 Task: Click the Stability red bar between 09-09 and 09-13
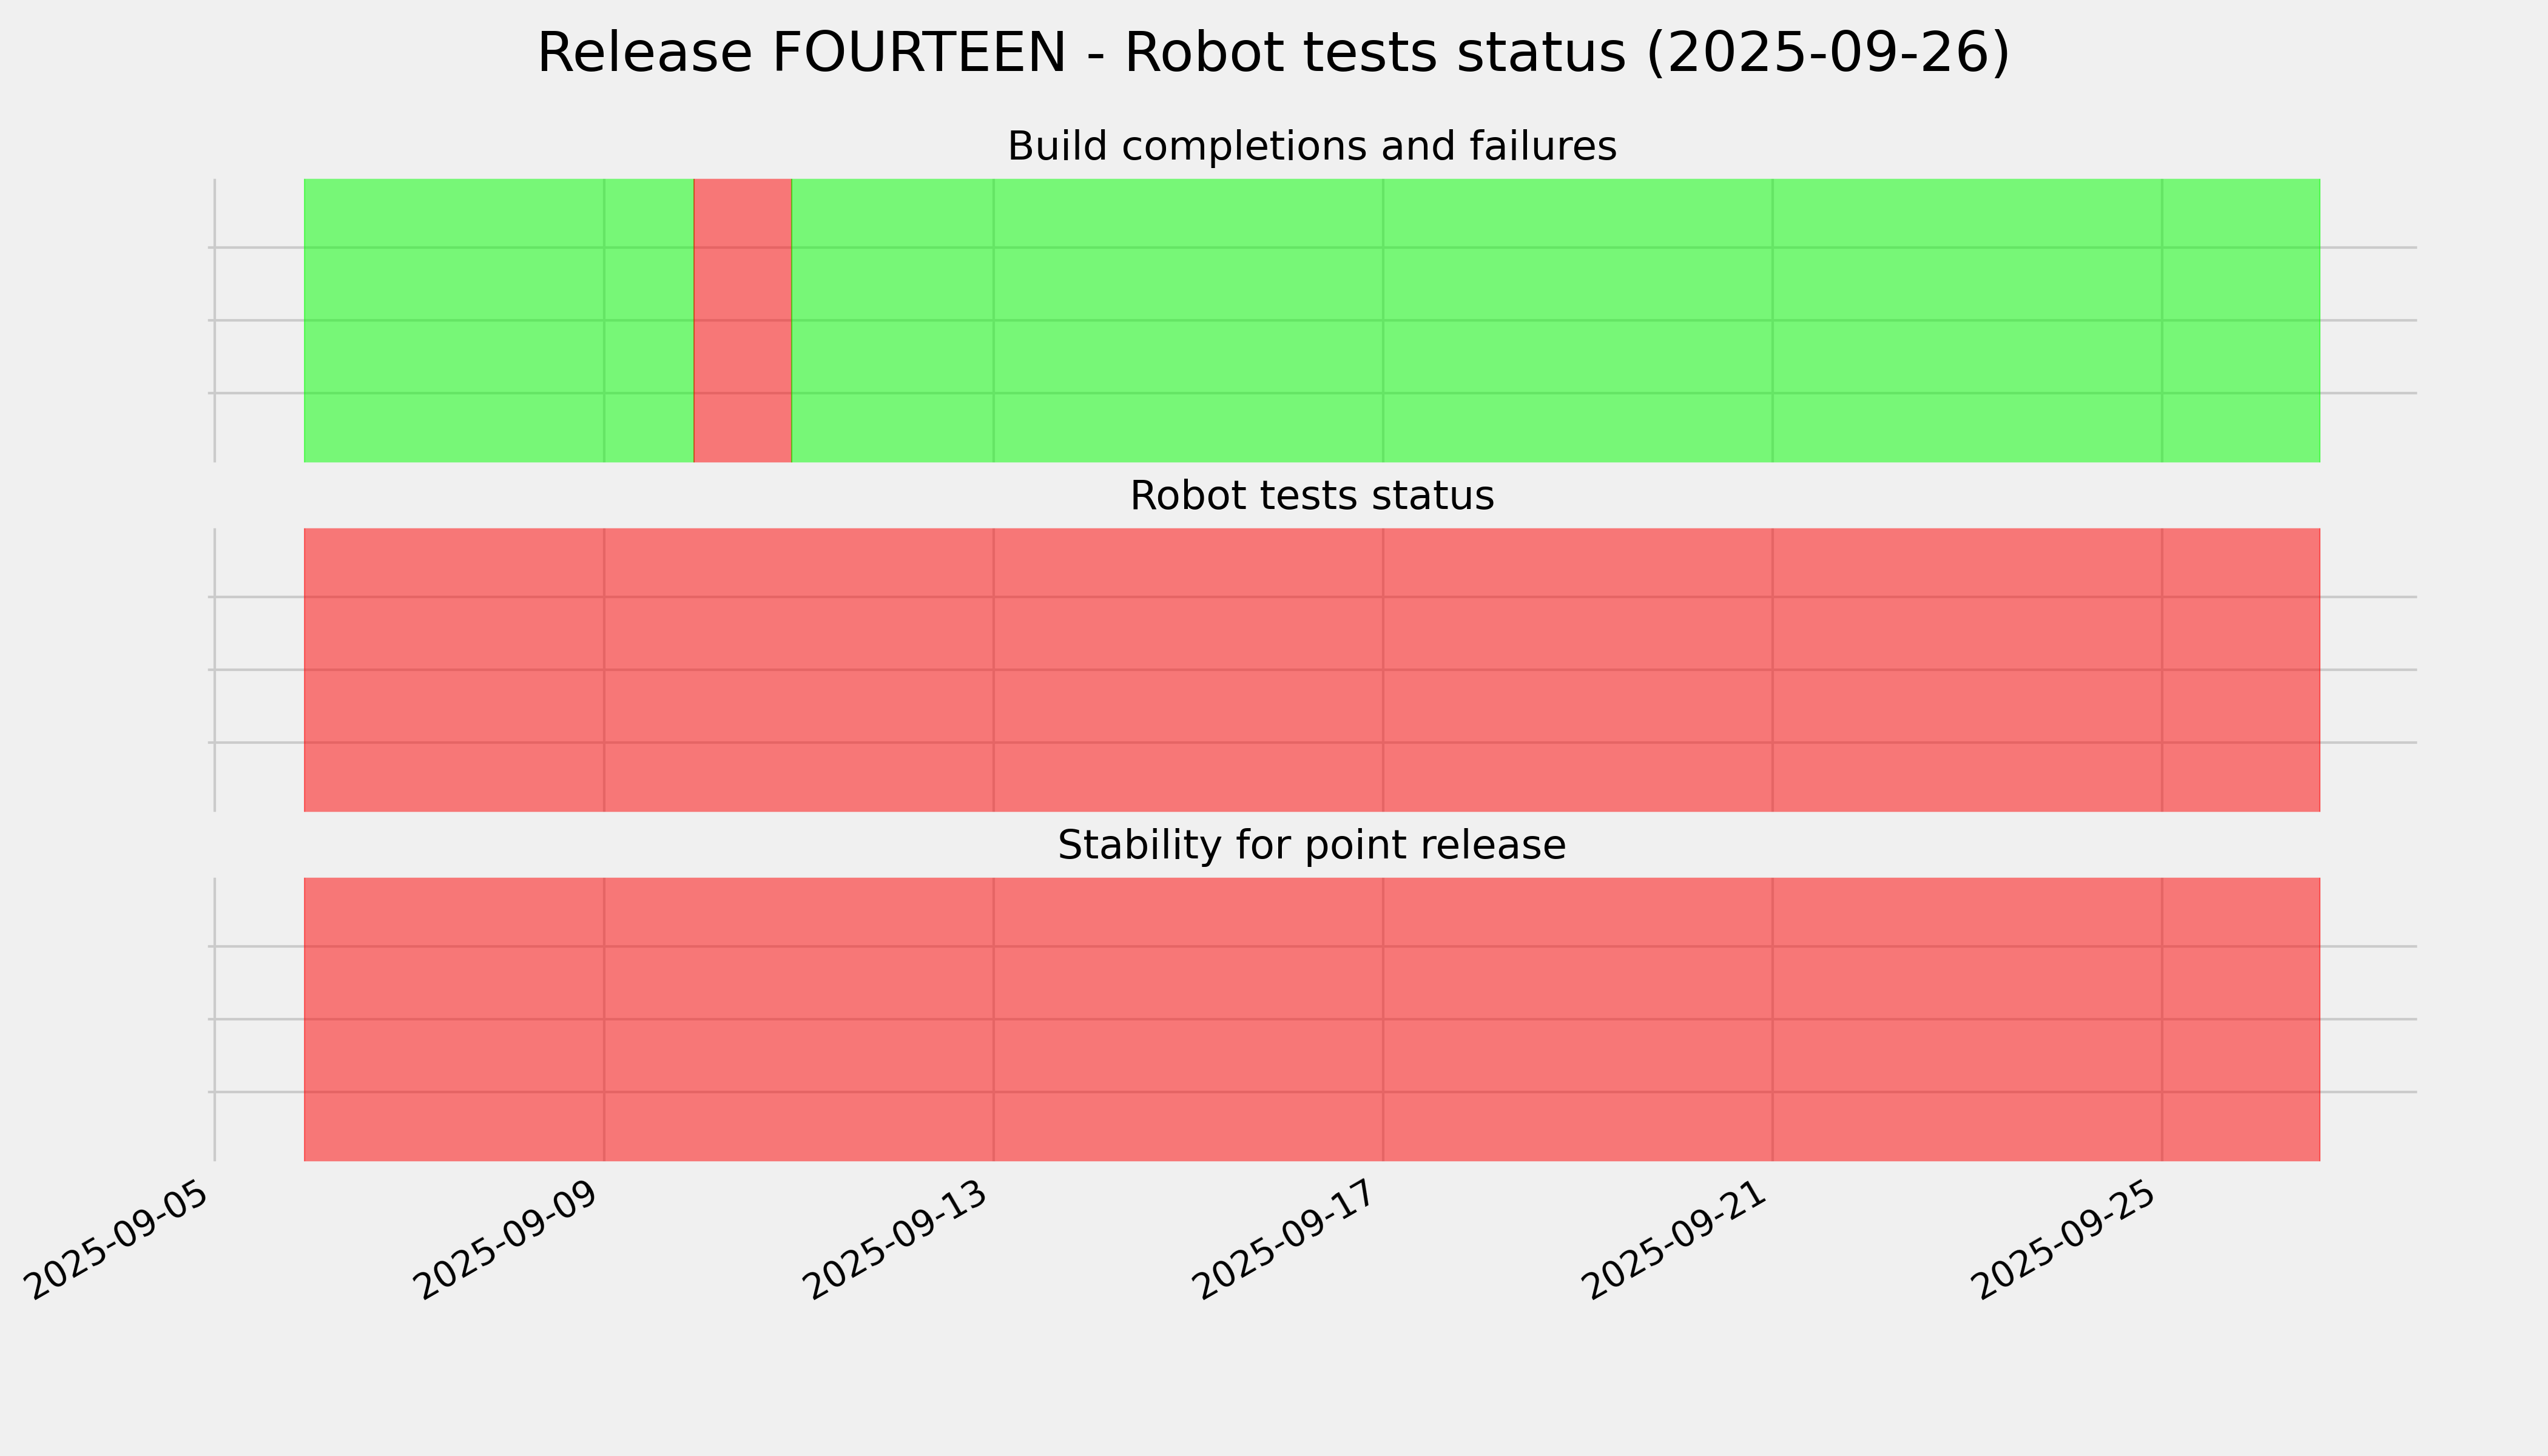[x=798, y=1019]
